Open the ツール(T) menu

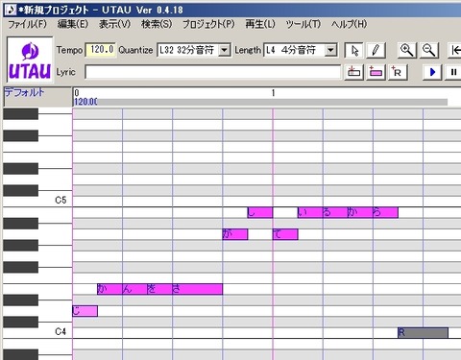(303, 24)
